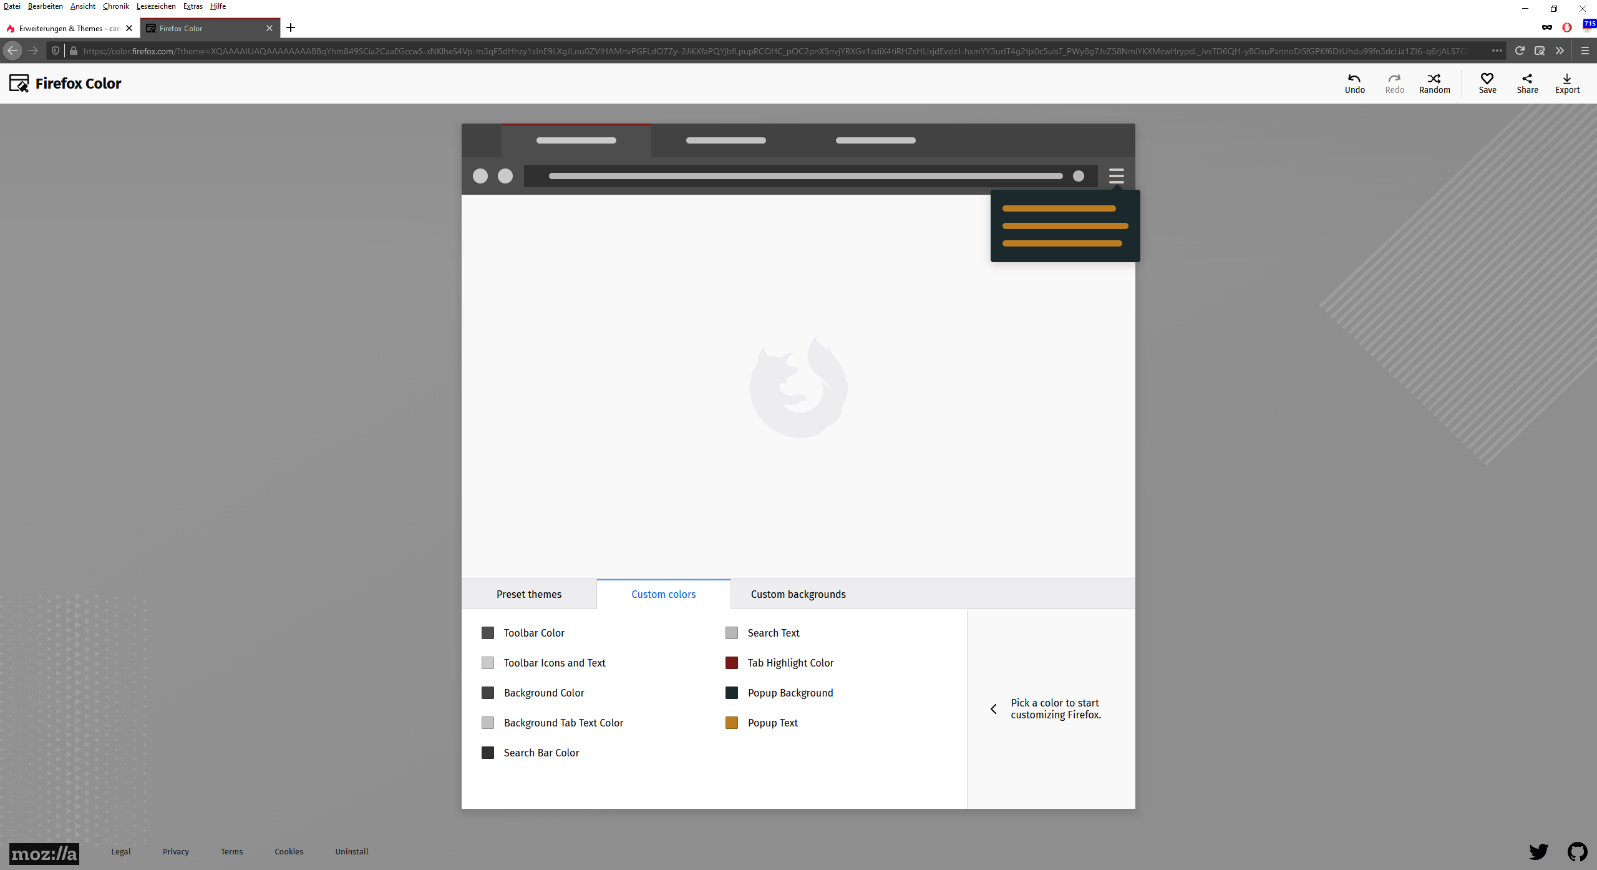Expand the toolbar overflow chevron
Viewport: 1597px width, 870px height.
pos(1560,51)
